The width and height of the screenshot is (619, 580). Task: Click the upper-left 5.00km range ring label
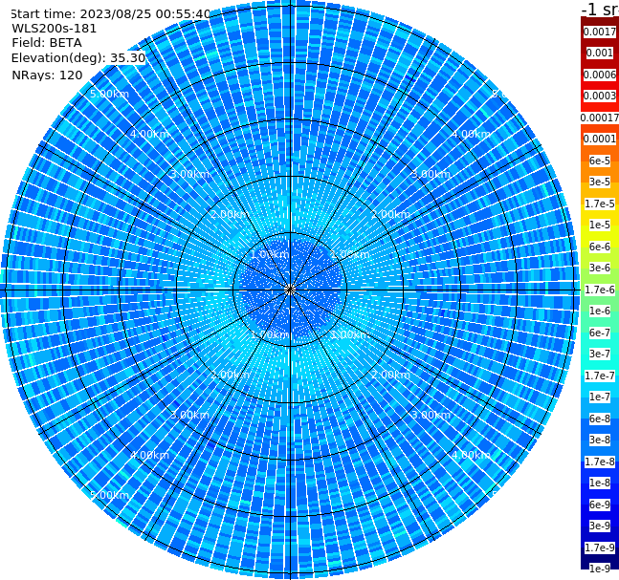click(109, 94)
